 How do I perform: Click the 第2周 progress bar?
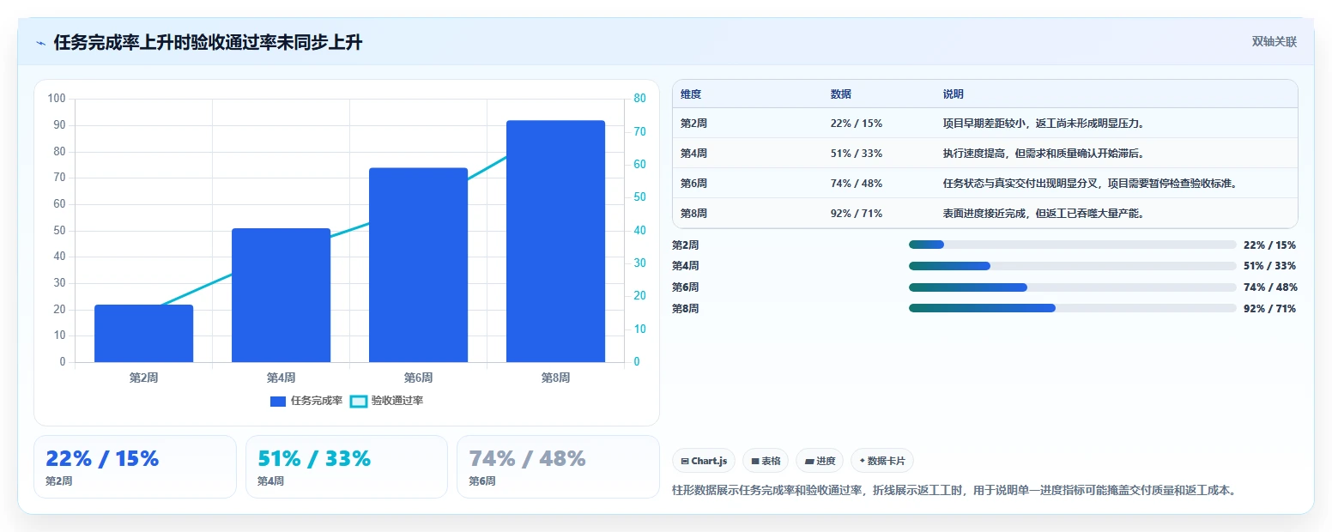1072,245
